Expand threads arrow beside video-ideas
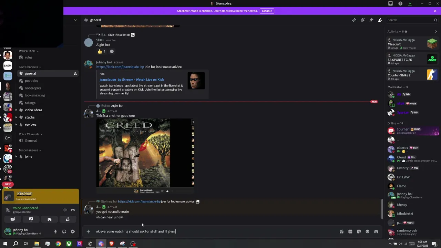The height and width of the screenshot is (248, 441). [16, 110]
